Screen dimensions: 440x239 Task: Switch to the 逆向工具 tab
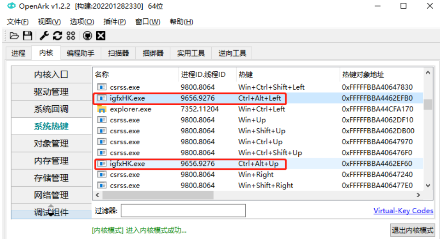[x=232, y=53]
